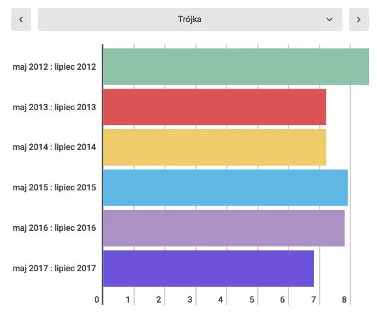
Task: Click the label maj 2012 : lipiec 2012
Action: coord(54,67)
